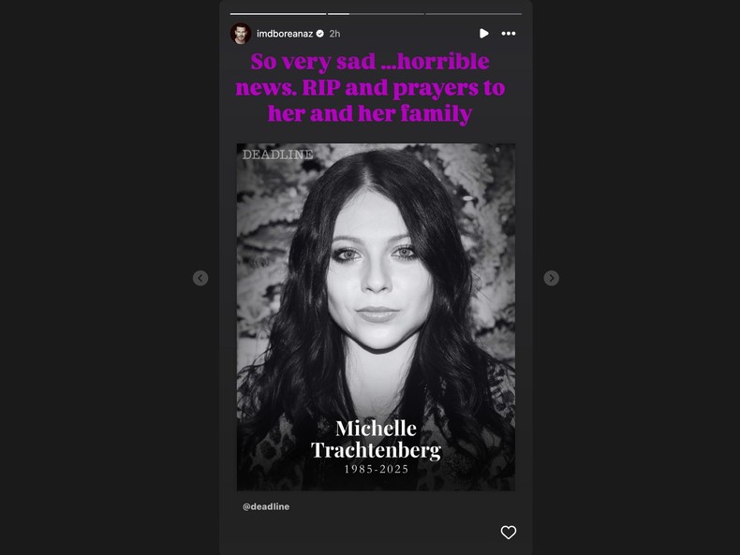Click the blue verified badge
The image size is (740, 555).
[x=320, y=34]
